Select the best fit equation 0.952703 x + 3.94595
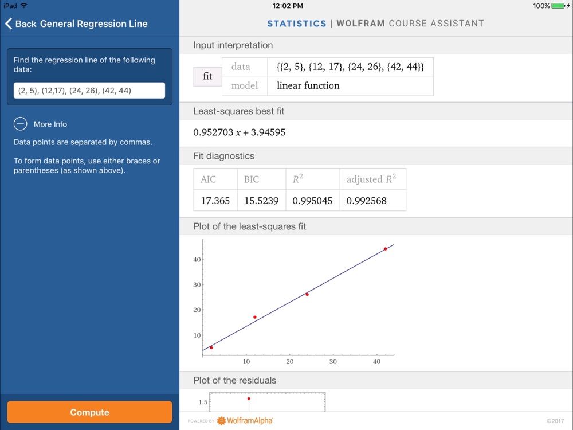Viewport: 573px width, 430px height. coord(240,132)
